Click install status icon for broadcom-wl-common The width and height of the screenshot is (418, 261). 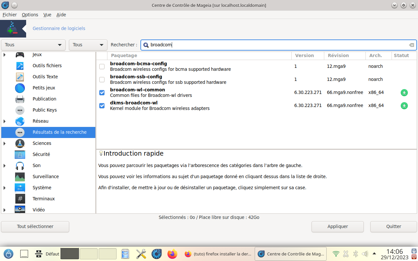coord(404,93)
